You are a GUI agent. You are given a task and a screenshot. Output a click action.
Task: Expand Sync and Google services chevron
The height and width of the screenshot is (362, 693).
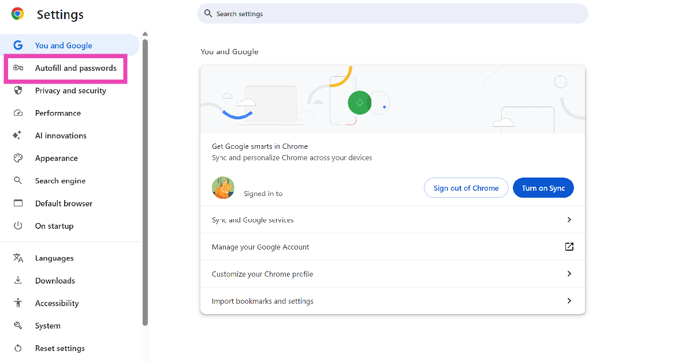point(569,220)
